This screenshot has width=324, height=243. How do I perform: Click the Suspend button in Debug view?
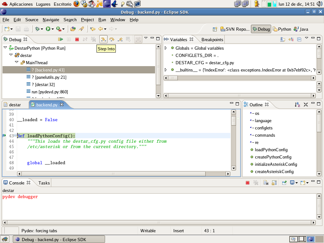(69, 39)
